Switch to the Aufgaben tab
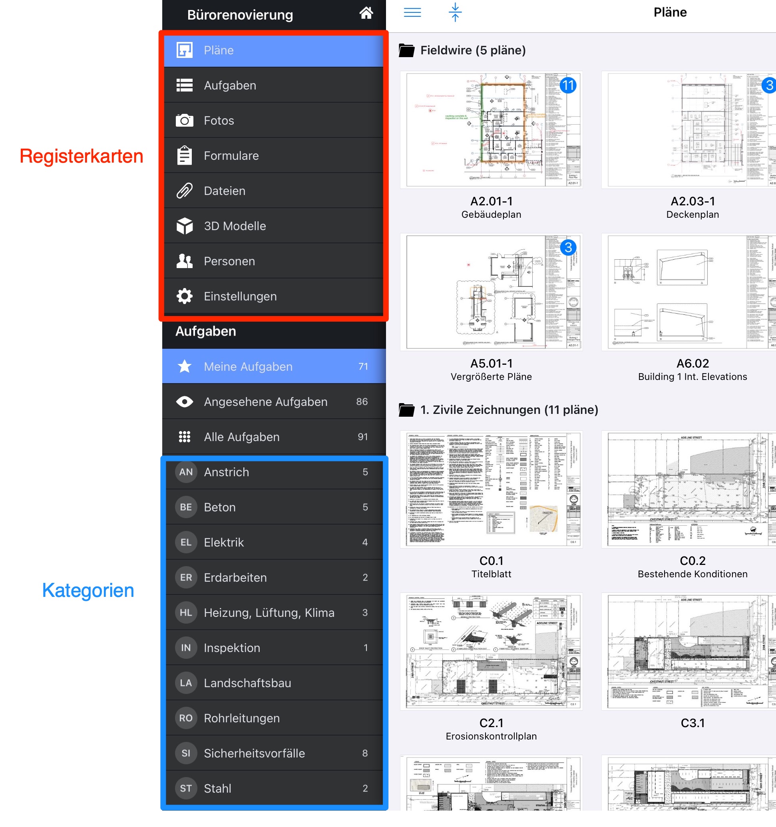The height and width of the screenshot is (827, 776). [x=230, y=85]
